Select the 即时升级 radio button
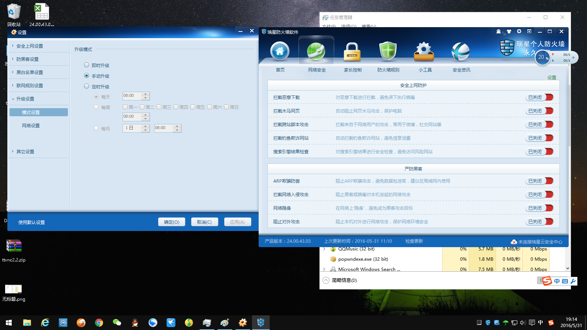Screen dimensions: 587x330 (87, 65)
